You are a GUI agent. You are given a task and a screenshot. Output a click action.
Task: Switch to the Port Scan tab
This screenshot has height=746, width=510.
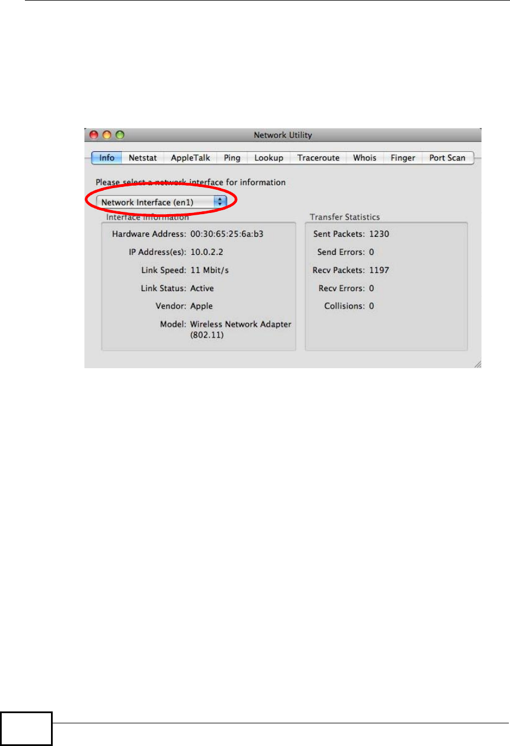pyautogui.click(x=447, y=158)
